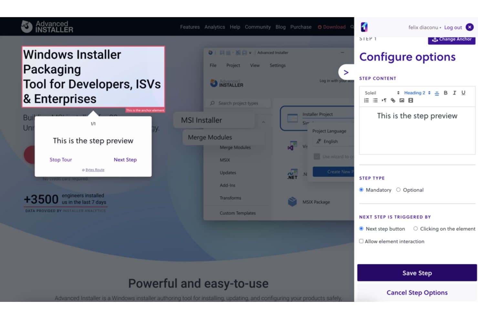The image size is (478, 319).
Task: Choose Clicking on the element trigger
Action: coord(416,229)
